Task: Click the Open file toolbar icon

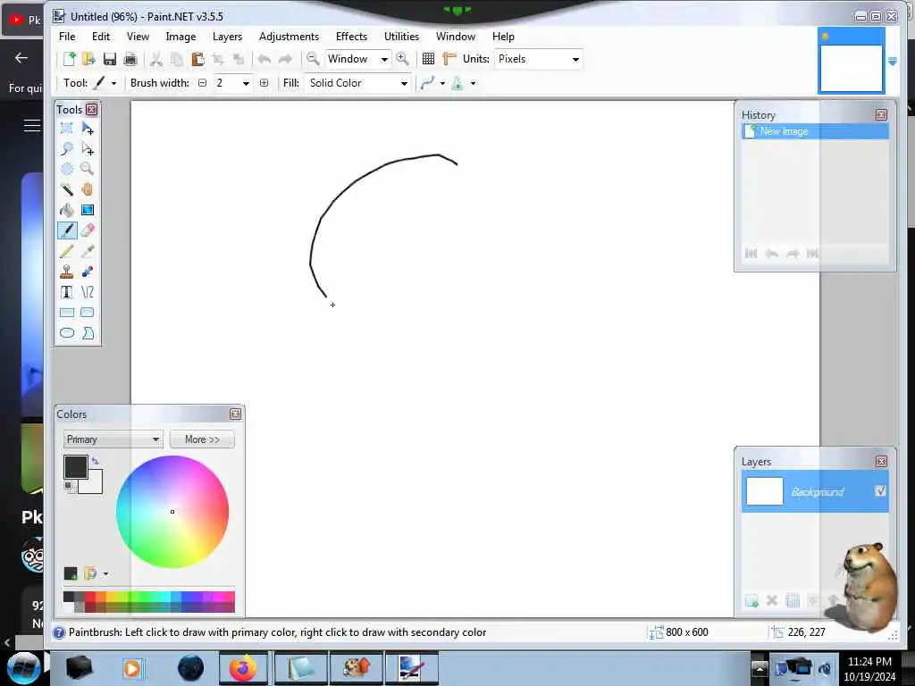Action: (x=88, y=58)
